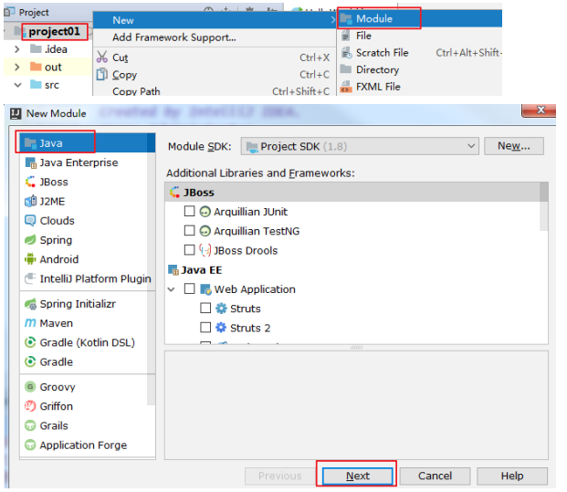
Task: Open the Project tool window label
Action: click(34, 12)
